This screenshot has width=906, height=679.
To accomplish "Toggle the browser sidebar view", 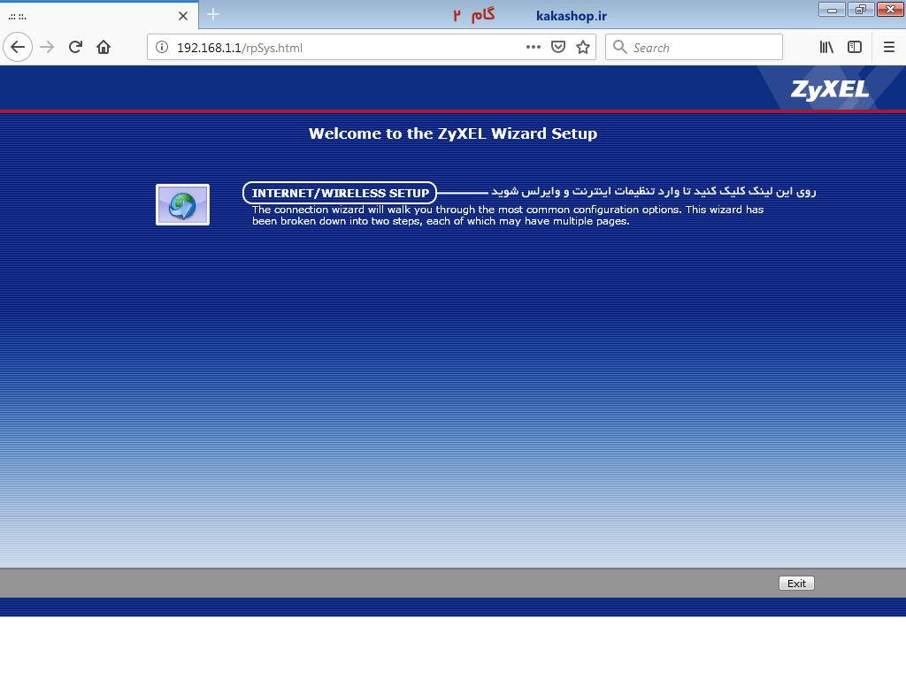I will [855, 48].
